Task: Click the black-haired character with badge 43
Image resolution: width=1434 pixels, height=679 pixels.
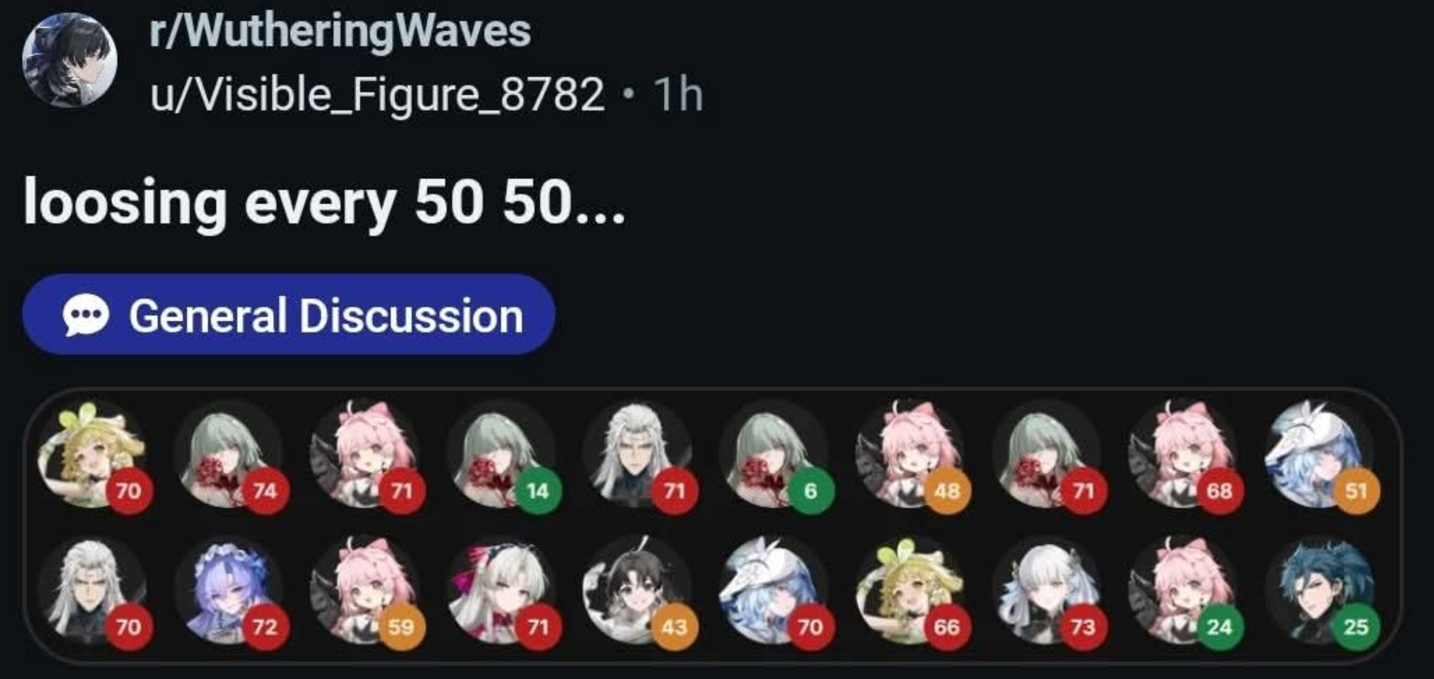Action: [636, 590]
